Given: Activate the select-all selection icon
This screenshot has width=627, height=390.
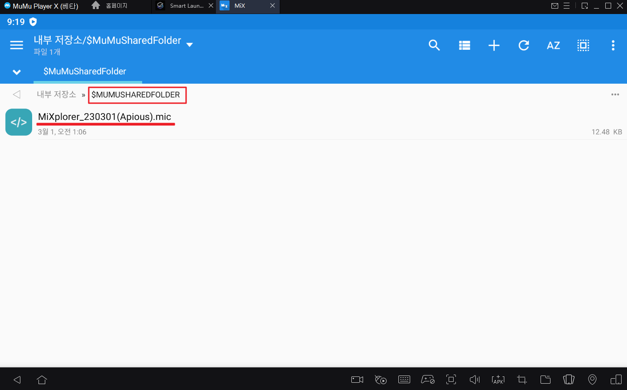Looking at the screenshot, I should [583, 45].
